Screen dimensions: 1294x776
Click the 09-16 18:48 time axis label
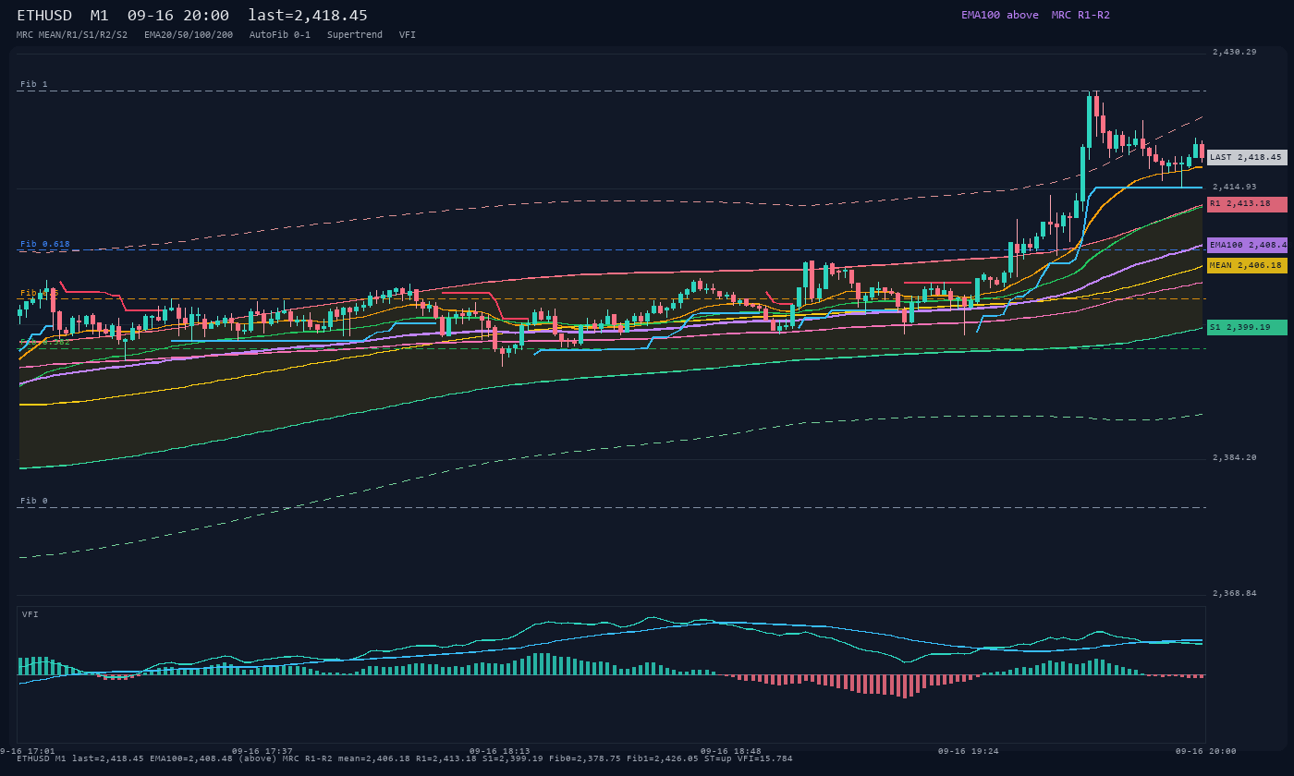click(x=731, y=751)
